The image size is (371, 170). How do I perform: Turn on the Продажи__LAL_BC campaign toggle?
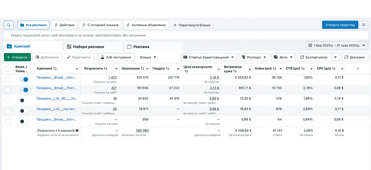coord(24,100)
